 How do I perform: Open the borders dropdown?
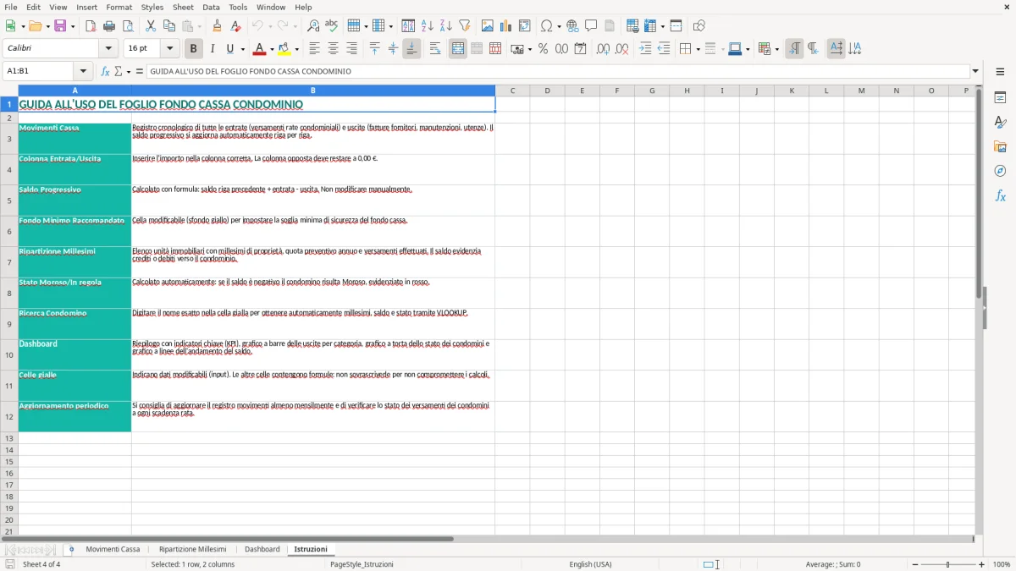click(x=697, y=49)
